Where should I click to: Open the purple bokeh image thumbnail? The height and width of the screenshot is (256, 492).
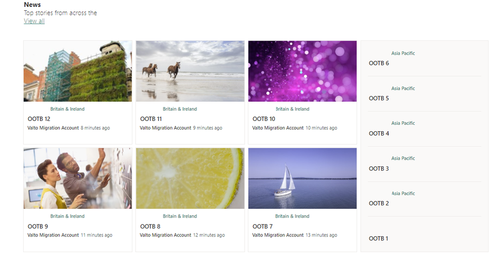(x=302, y=71)
